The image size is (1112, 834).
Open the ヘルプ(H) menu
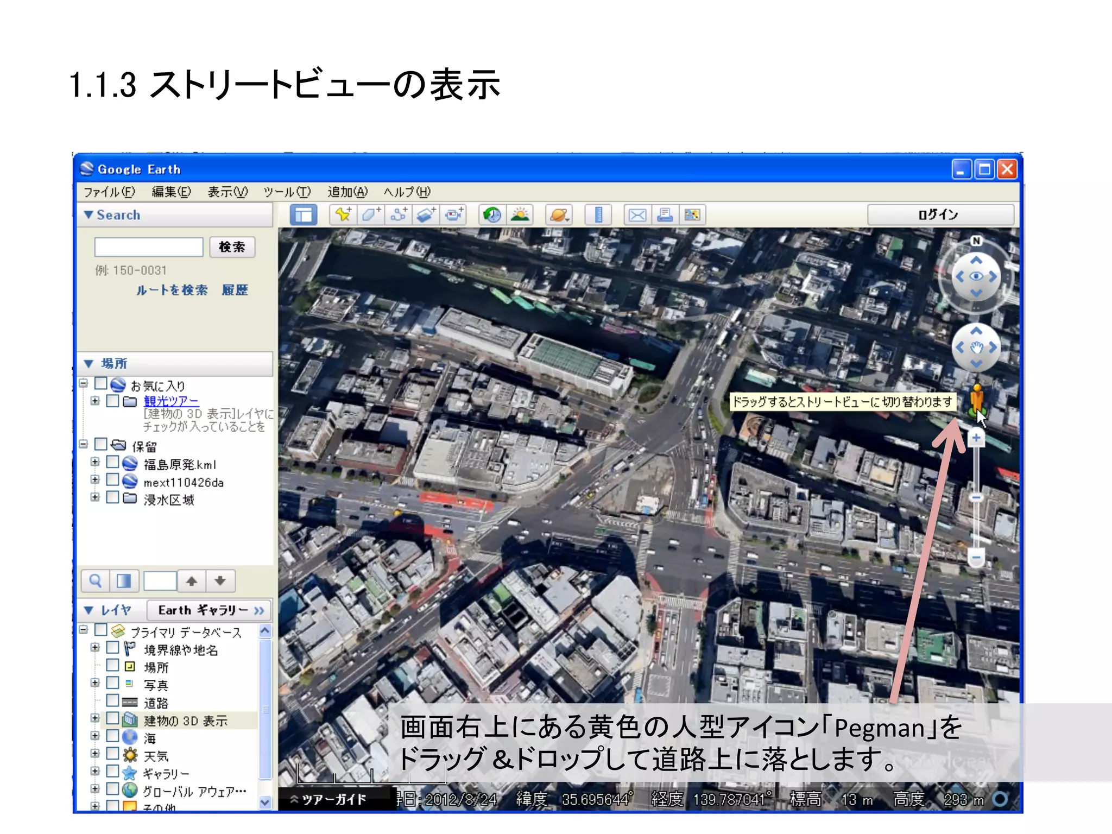pos(407,192)
